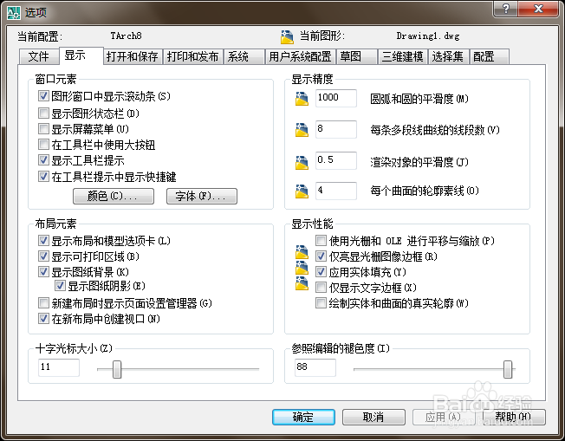Screen dimensions: 565x441
Task: Toggle 在工具栏提示中显示快捷键 checkbox
Action: point(43,177)
